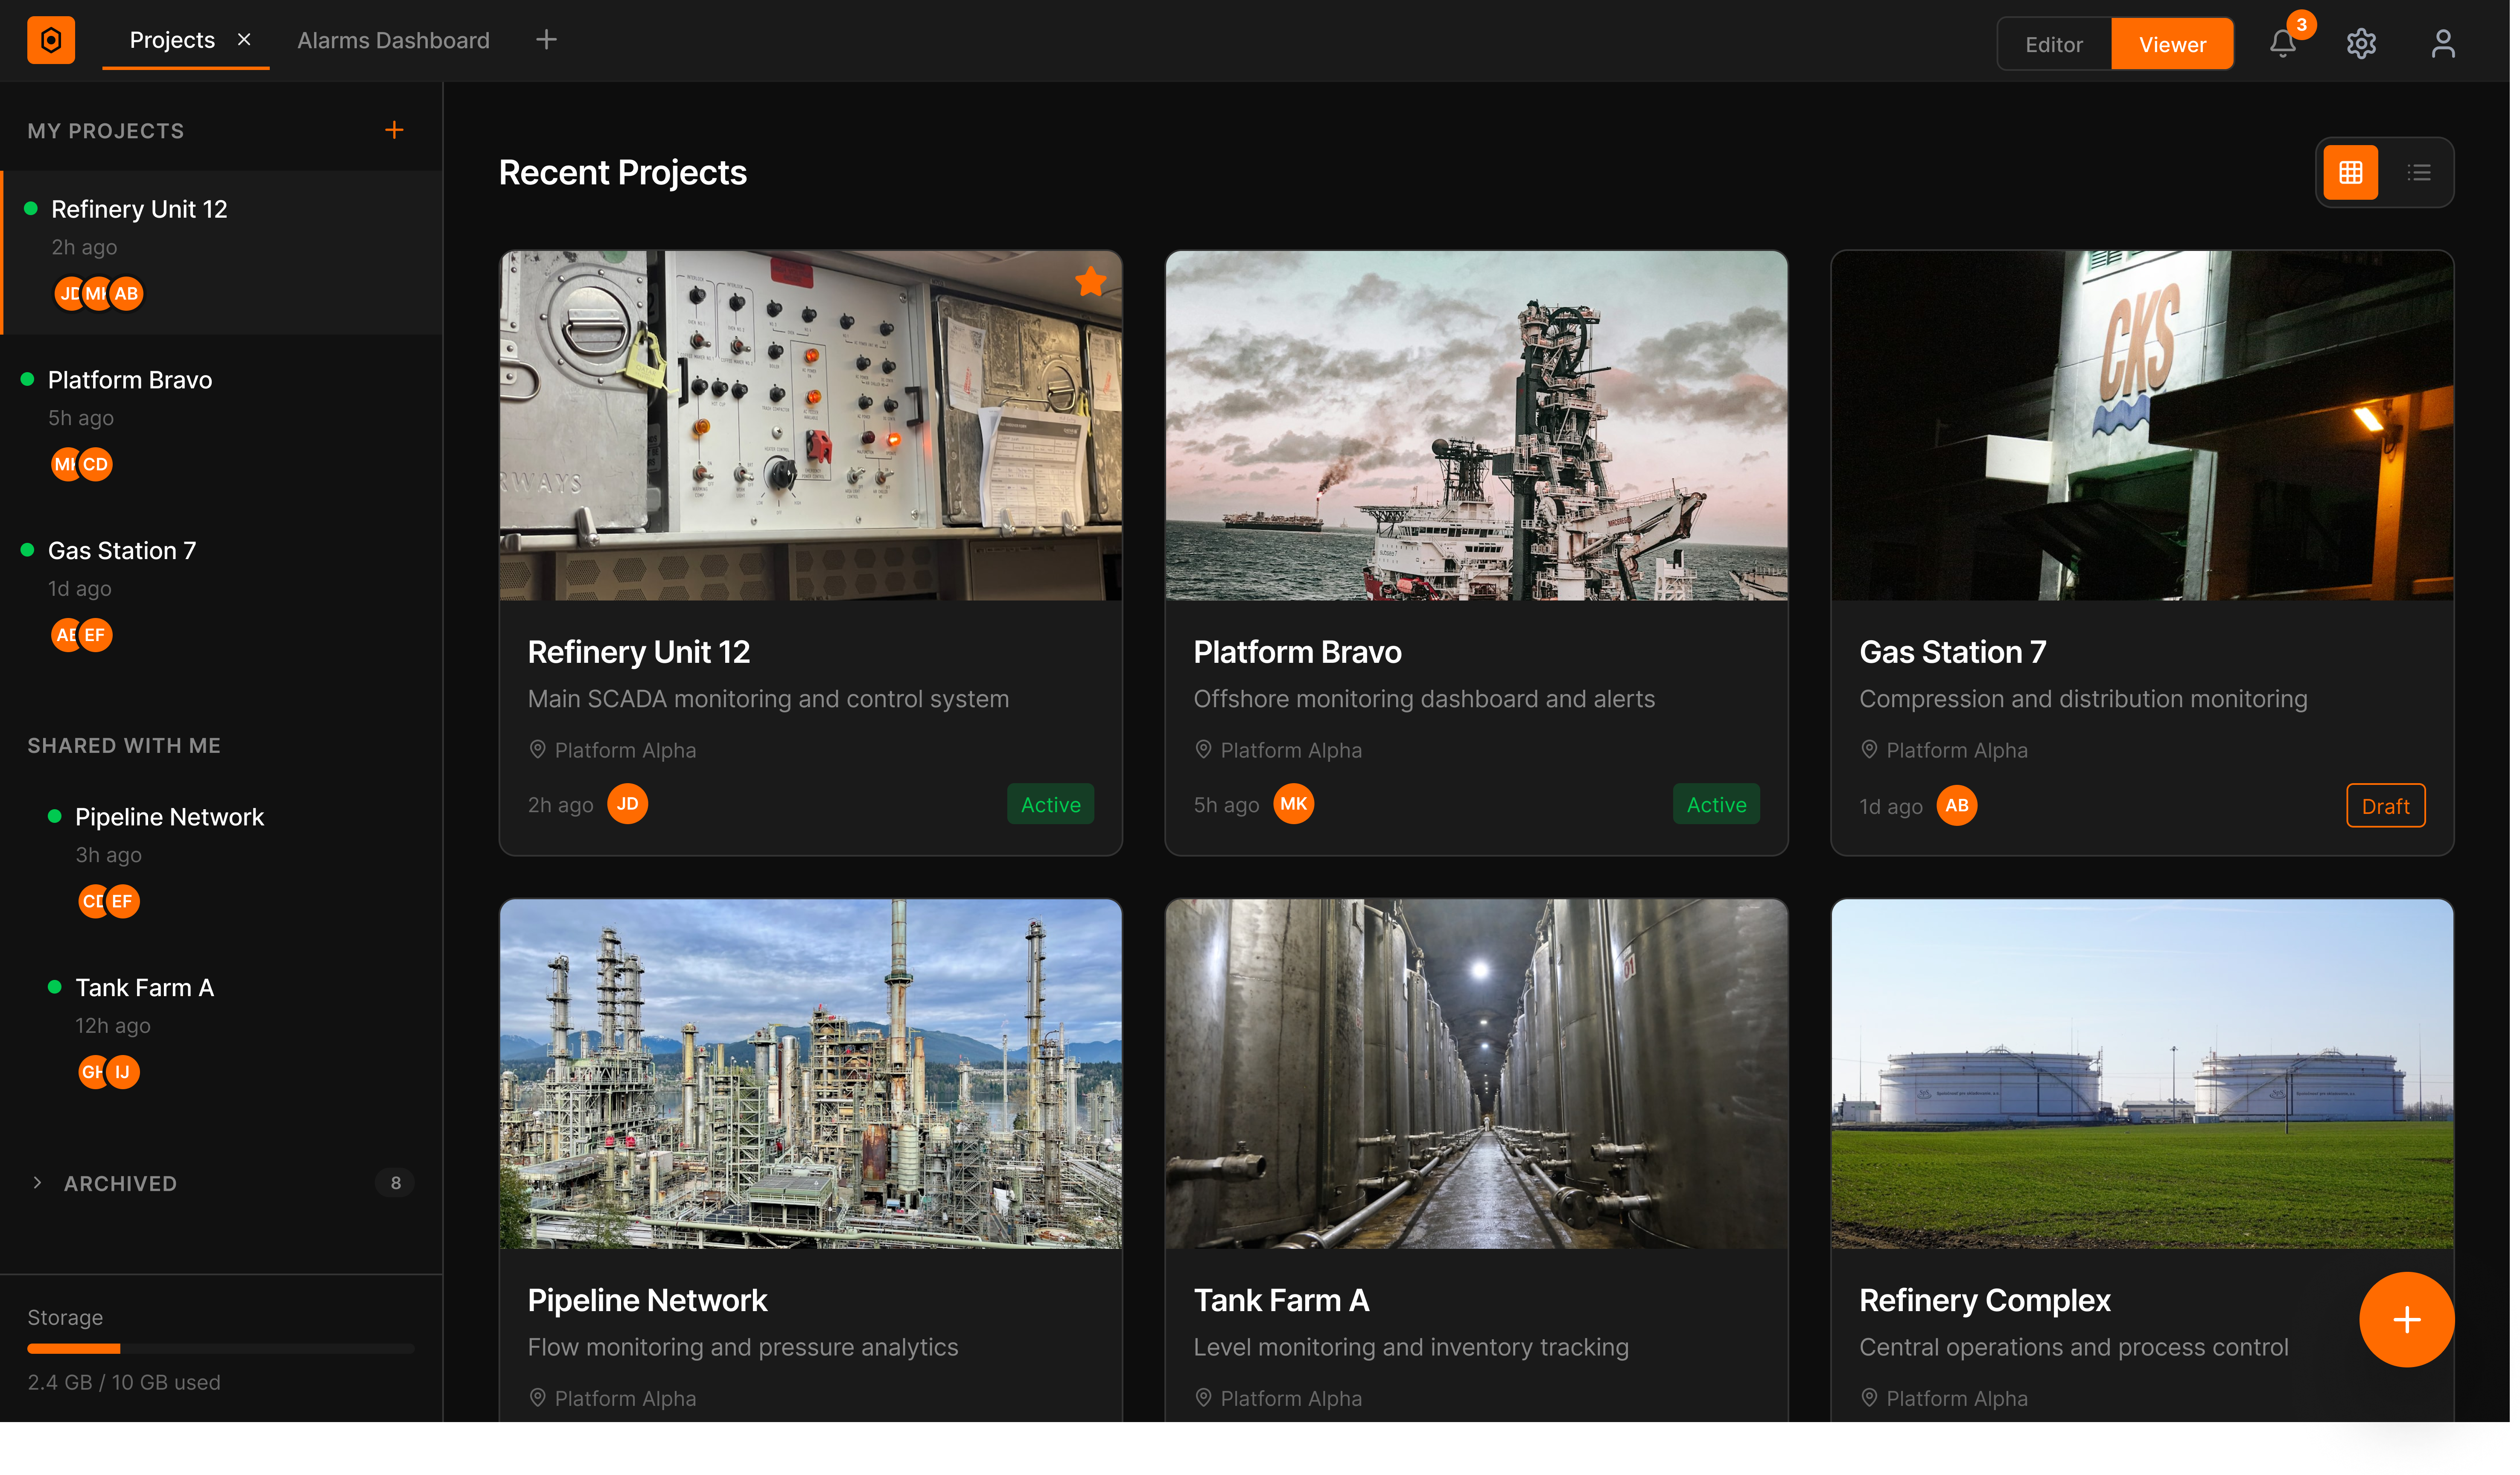Click IJ avatar under sidebar Tank Farm A
Image resolution: width=2520 pixels, height=1475 pixels.
point(122,1072)
